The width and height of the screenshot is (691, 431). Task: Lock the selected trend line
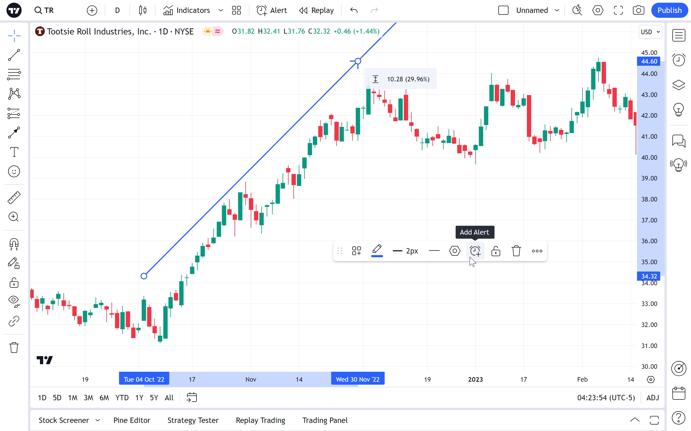[496, 251]
